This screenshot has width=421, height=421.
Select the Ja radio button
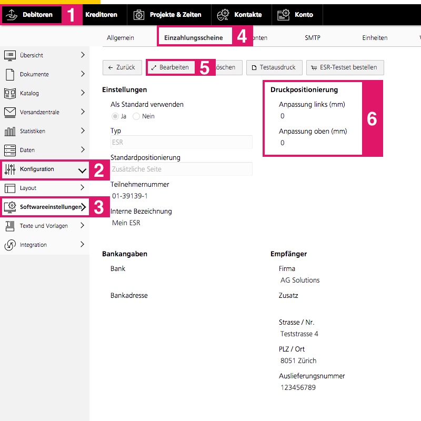click(x=115, y=116)
